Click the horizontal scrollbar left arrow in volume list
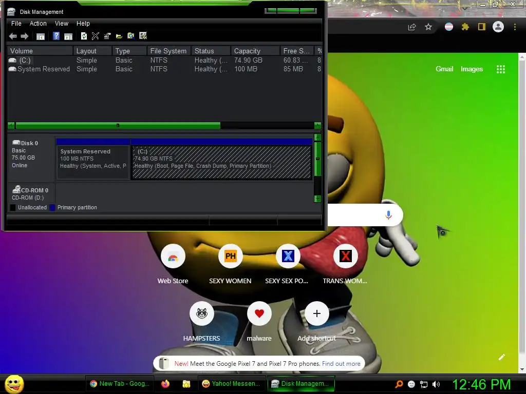Image resolution: width=526 pixels, height=394 pixels. (x=11, y=126)
